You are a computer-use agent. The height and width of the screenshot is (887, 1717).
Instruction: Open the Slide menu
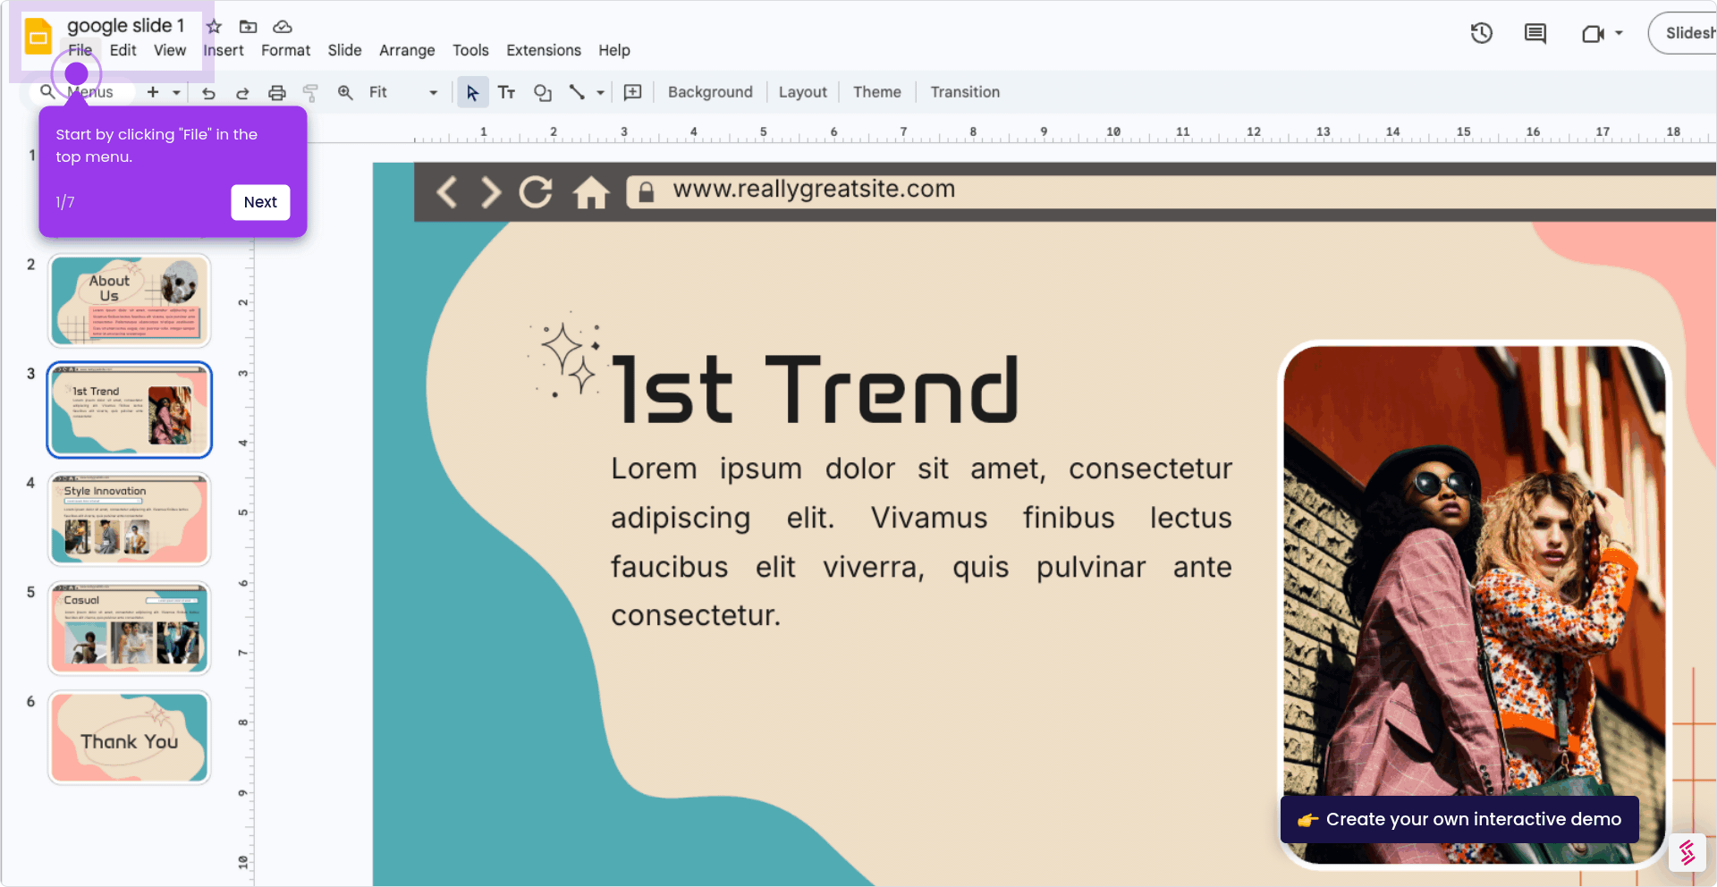coord(344,50)
